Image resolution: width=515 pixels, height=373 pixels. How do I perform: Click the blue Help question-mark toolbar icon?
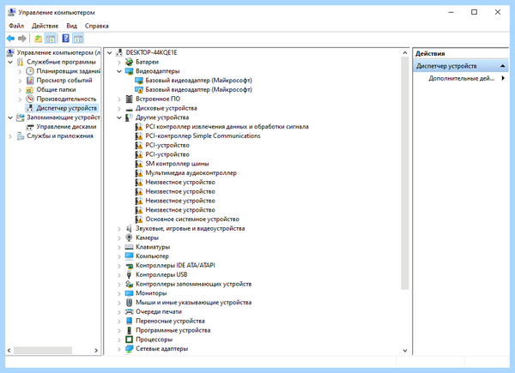click(x=66, y=39)
